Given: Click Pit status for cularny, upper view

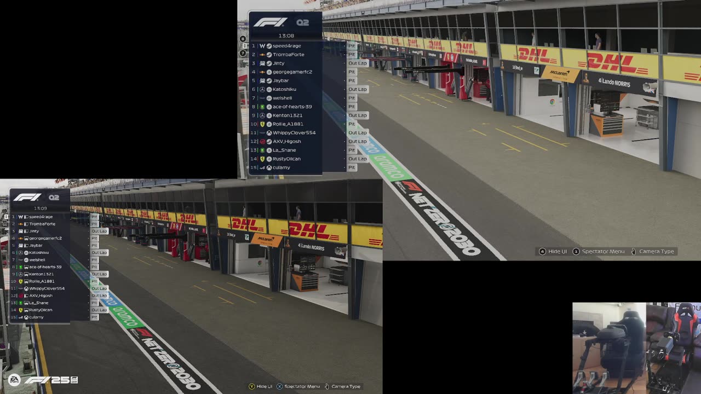Looking at the screenshot, I should pyautogui.click(x=352, y=167).
